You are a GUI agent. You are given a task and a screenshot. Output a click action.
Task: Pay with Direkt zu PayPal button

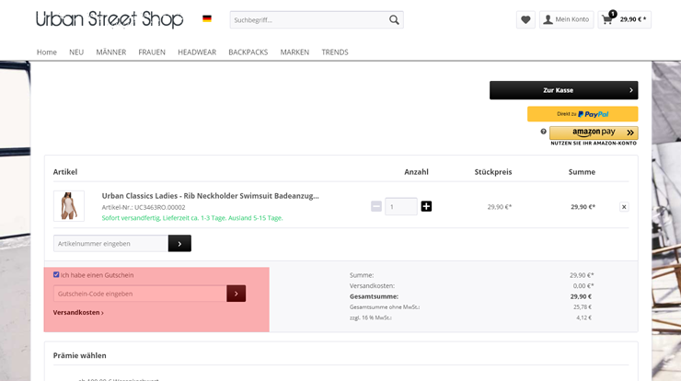point(583,114)
